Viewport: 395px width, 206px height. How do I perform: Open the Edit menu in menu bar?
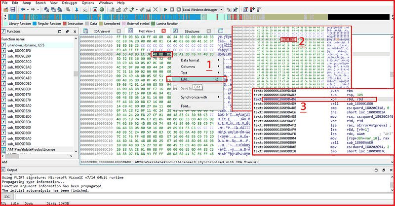coord(15,3)
